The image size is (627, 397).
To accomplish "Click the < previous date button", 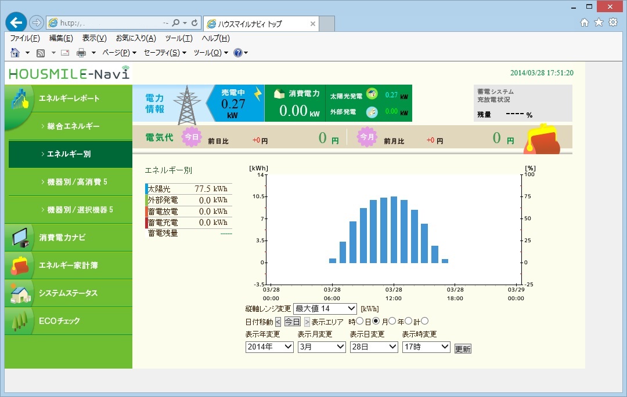I will coord(278,322).
